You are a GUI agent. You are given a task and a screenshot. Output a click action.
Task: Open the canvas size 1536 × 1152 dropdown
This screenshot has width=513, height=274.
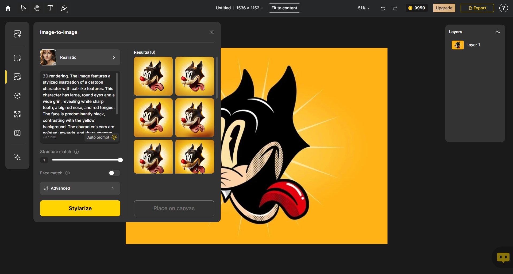(x=250, y=8)
